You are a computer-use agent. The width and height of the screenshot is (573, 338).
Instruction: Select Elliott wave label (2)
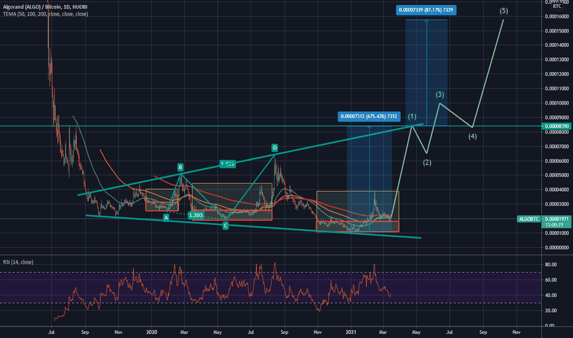coord(427,163)
